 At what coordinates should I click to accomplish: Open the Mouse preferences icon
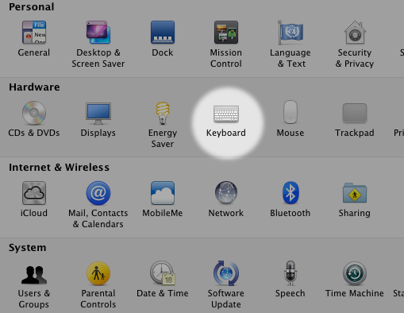290,112
